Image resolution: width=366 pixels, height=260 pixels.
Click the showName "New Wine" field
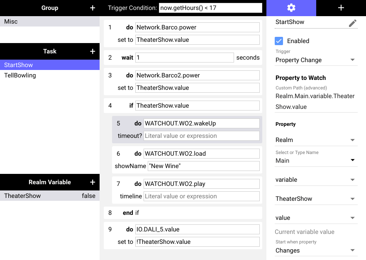(x=203, y=166)
